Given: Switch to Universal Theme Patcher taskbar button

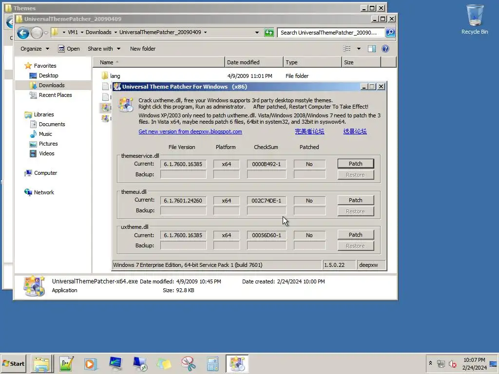Looking at the screenshot, I should pos(237,363).
